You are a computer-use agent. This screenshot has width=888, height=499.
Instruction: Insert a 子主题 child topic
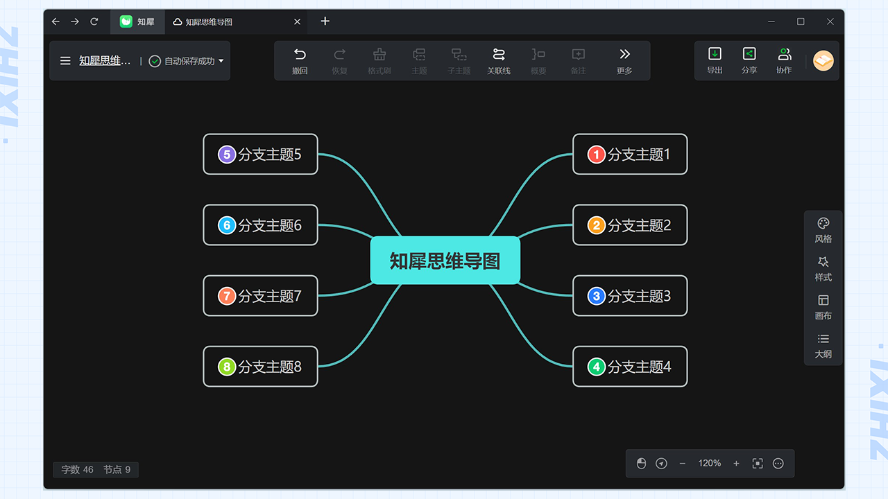click(459, 60)
